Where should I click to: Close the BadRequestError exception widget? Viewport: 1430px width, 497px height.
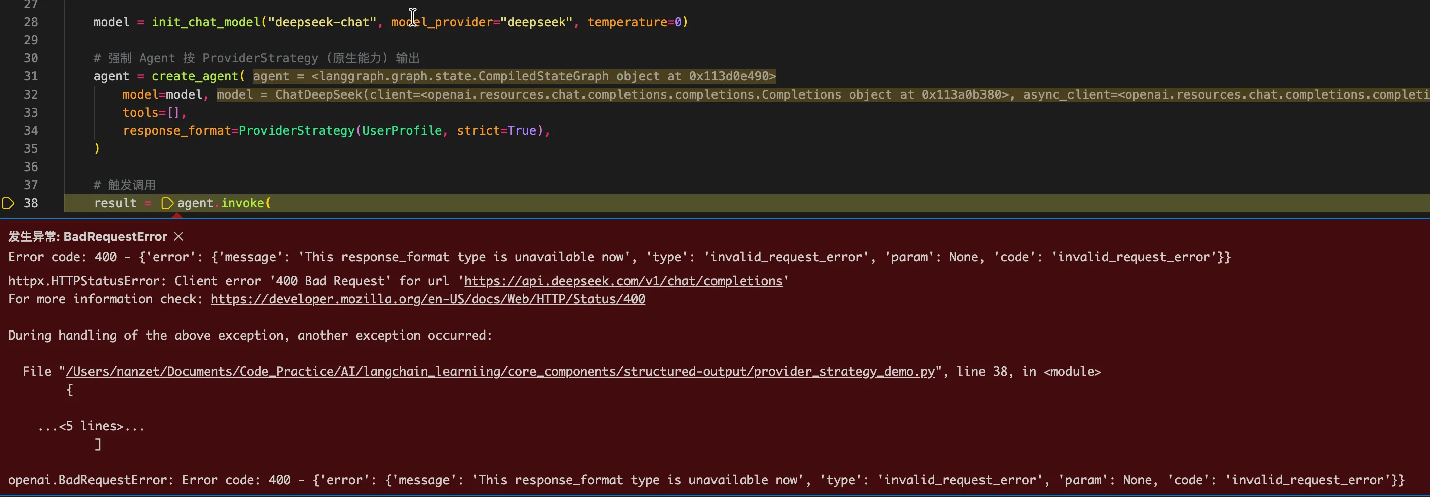178,236
